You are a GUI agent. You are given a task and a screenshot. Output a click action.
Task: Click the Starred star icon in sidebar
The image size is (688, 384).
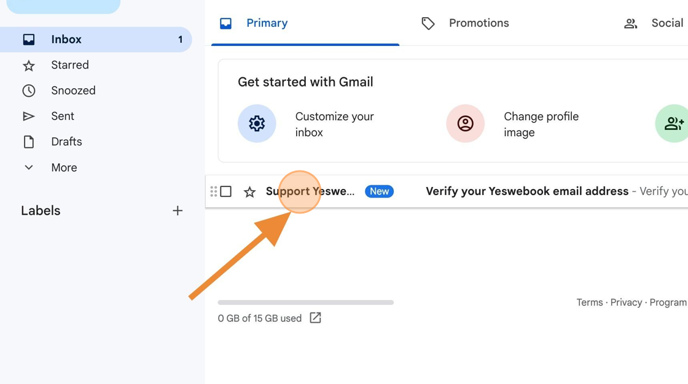(x=28, y=66)
